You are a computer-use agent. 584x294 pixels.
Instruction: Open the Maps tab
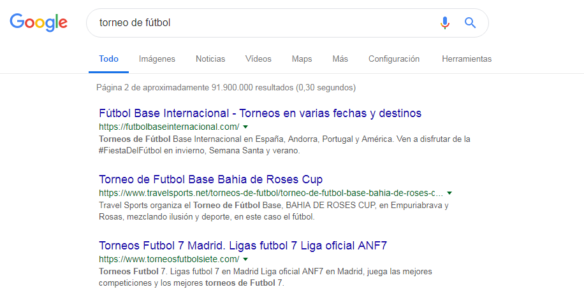click(x=302, y=59)
